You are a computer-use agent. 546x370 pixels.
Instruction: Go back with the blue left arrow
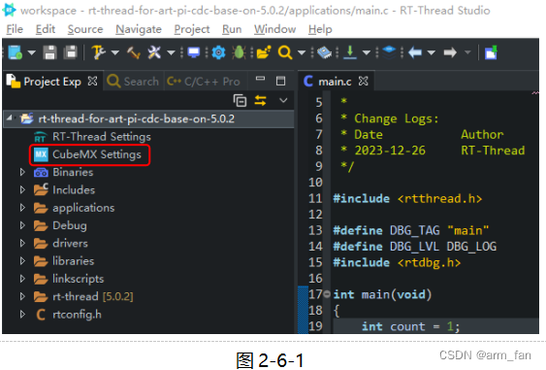pos(415,52)
